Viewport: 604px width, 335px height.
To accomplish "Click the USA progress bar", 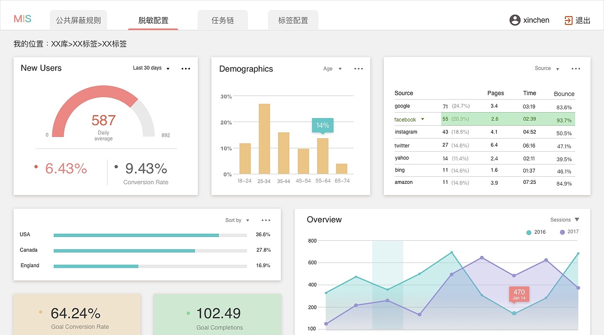I will 136,235.
